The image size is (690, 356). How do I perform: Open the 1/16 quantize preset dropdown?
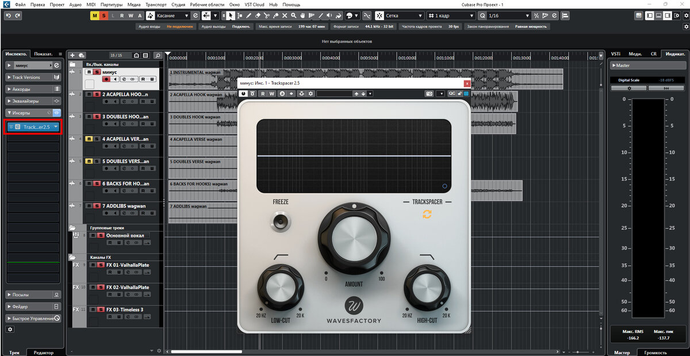pyautogui.click(x=509, y=16)
